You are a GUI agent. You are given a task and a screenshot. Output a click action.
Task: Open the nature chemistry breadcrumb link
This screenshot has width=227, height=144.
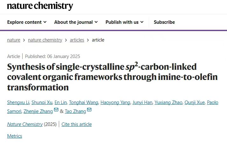[45, 40]
